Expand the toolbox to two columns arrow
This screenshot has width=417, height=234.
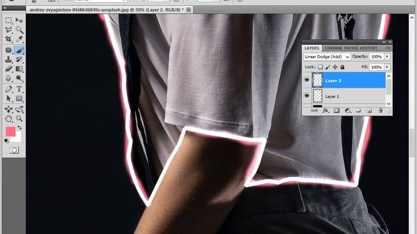point(5,8)
